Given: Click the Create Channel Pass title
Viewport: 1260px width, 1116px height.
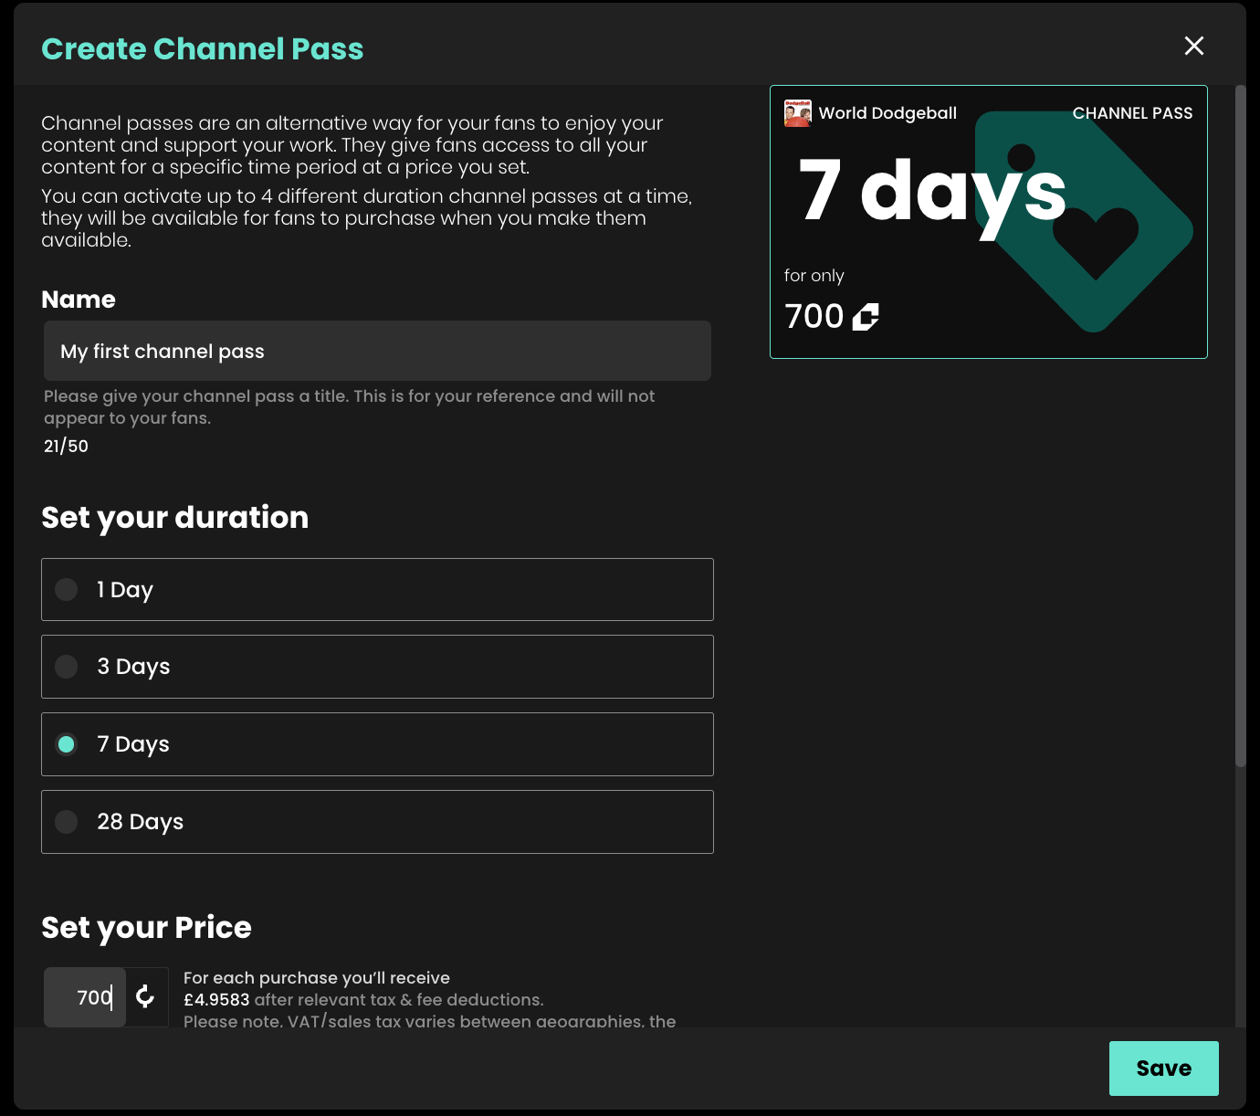Looking at the screenshot, I should pyautogui.click(x=203, y=48).
